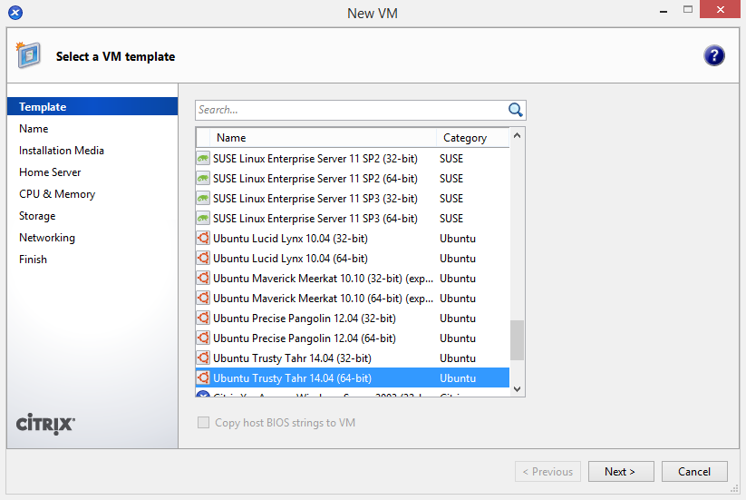Click the SUSE icon for SLES 11 SP2 (32-bit)
This screenshot has width=746, height=500.
[x=203, y=159]
